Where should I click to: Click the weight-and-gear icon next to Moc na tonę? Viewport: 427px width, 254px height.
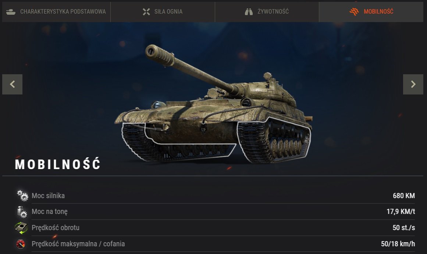(x=22, y=212)
